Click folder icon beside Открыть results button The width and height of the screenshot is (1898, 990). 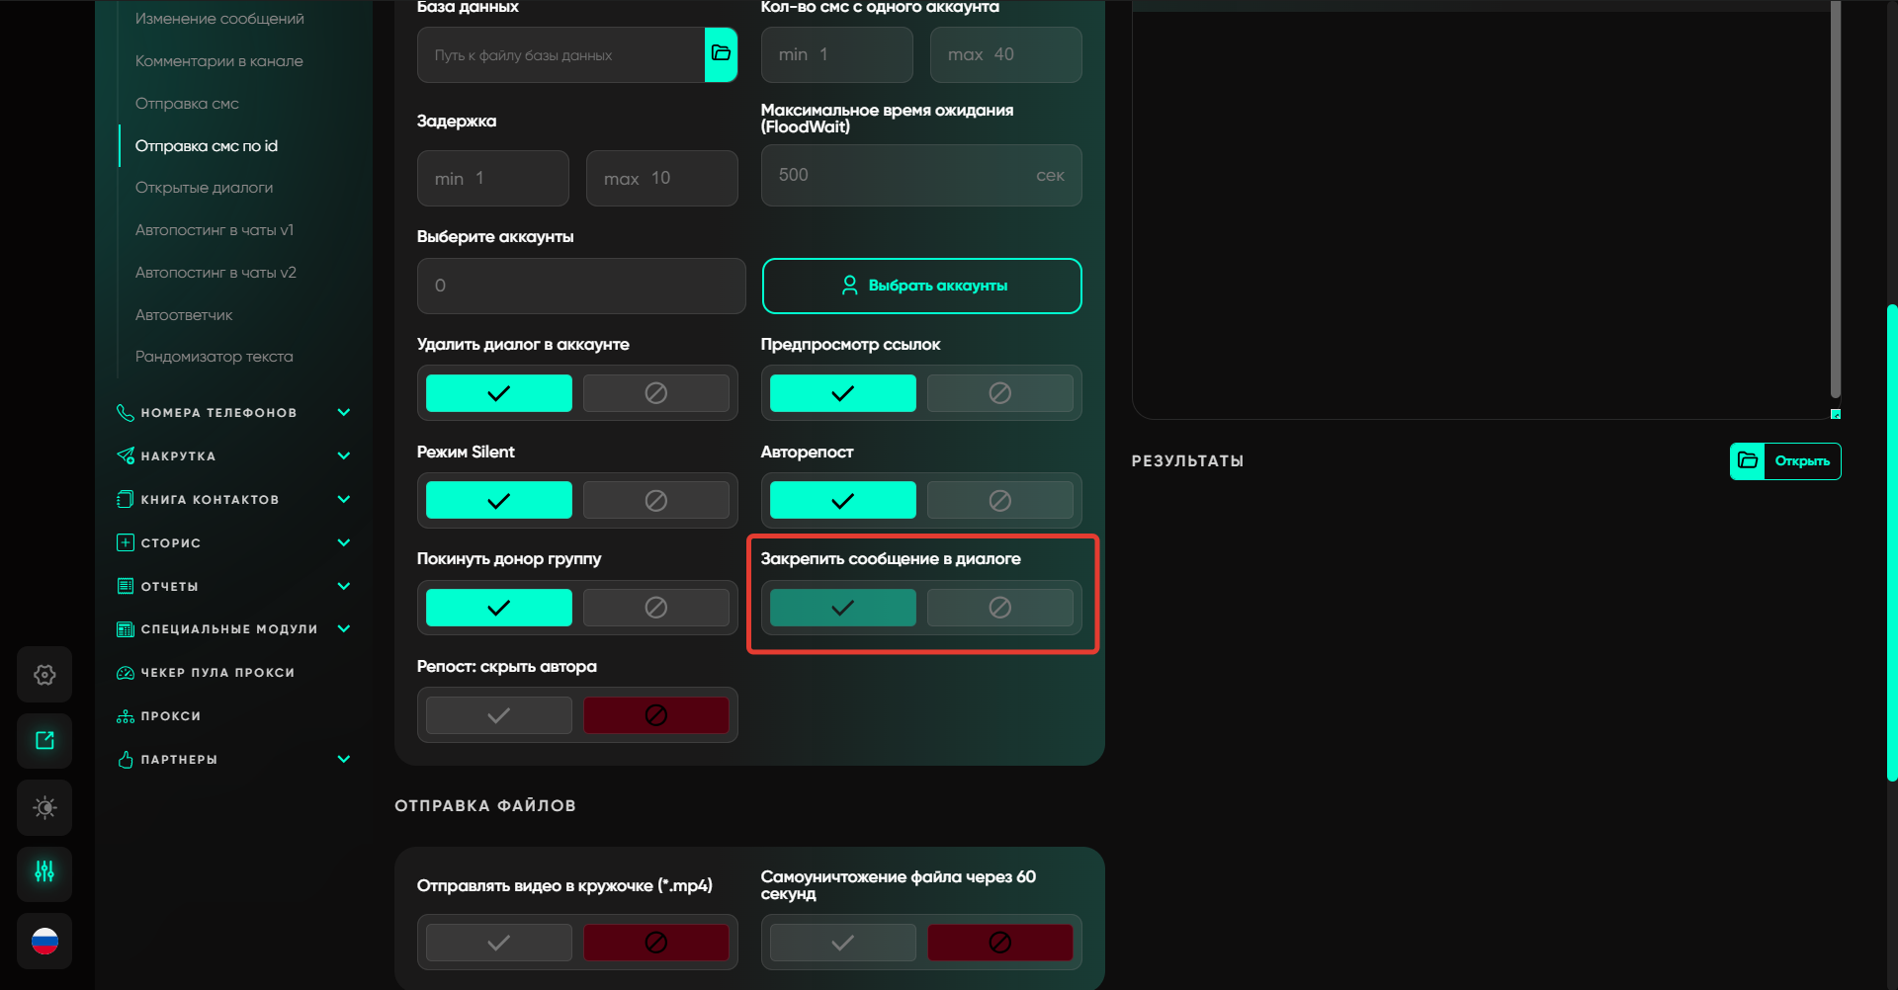(x=1748, y=461)
